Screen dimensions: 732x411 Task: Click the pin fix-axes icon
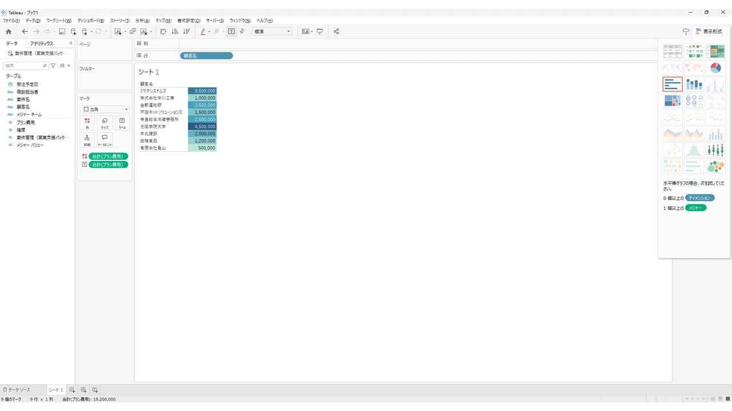click(x=242, y=31)
